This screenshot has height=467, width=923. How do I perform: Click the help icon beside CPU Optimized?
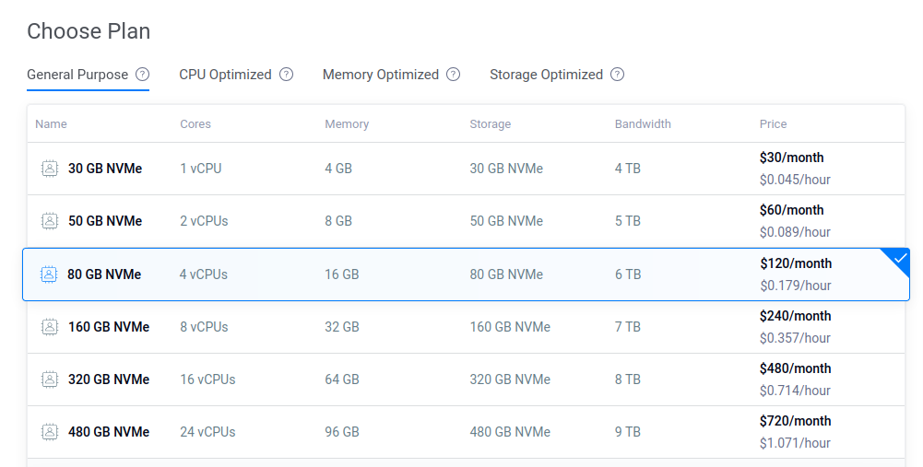[x=286, y=74]
